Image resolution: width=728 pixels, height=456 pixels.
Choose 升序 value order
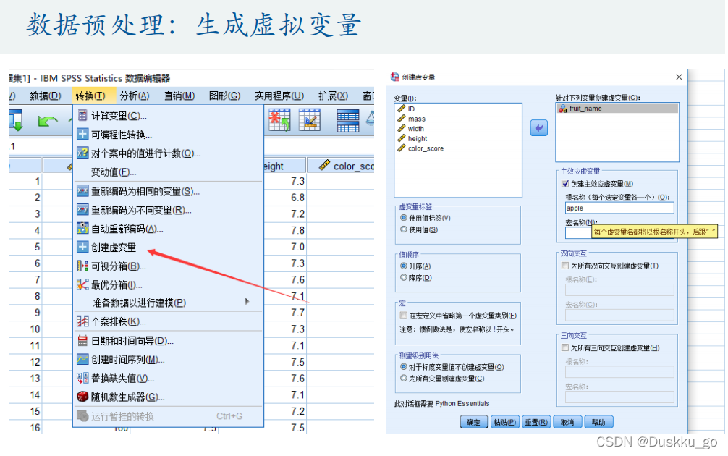pos(404,266)
